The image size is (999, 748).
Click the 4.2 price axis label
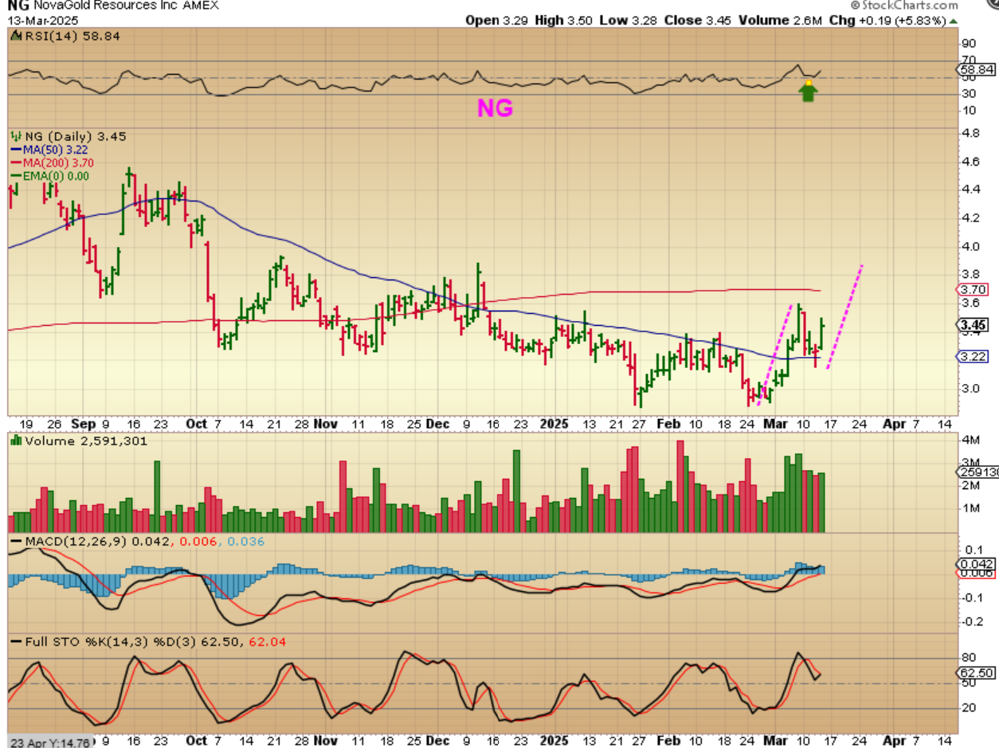point(970,217)
